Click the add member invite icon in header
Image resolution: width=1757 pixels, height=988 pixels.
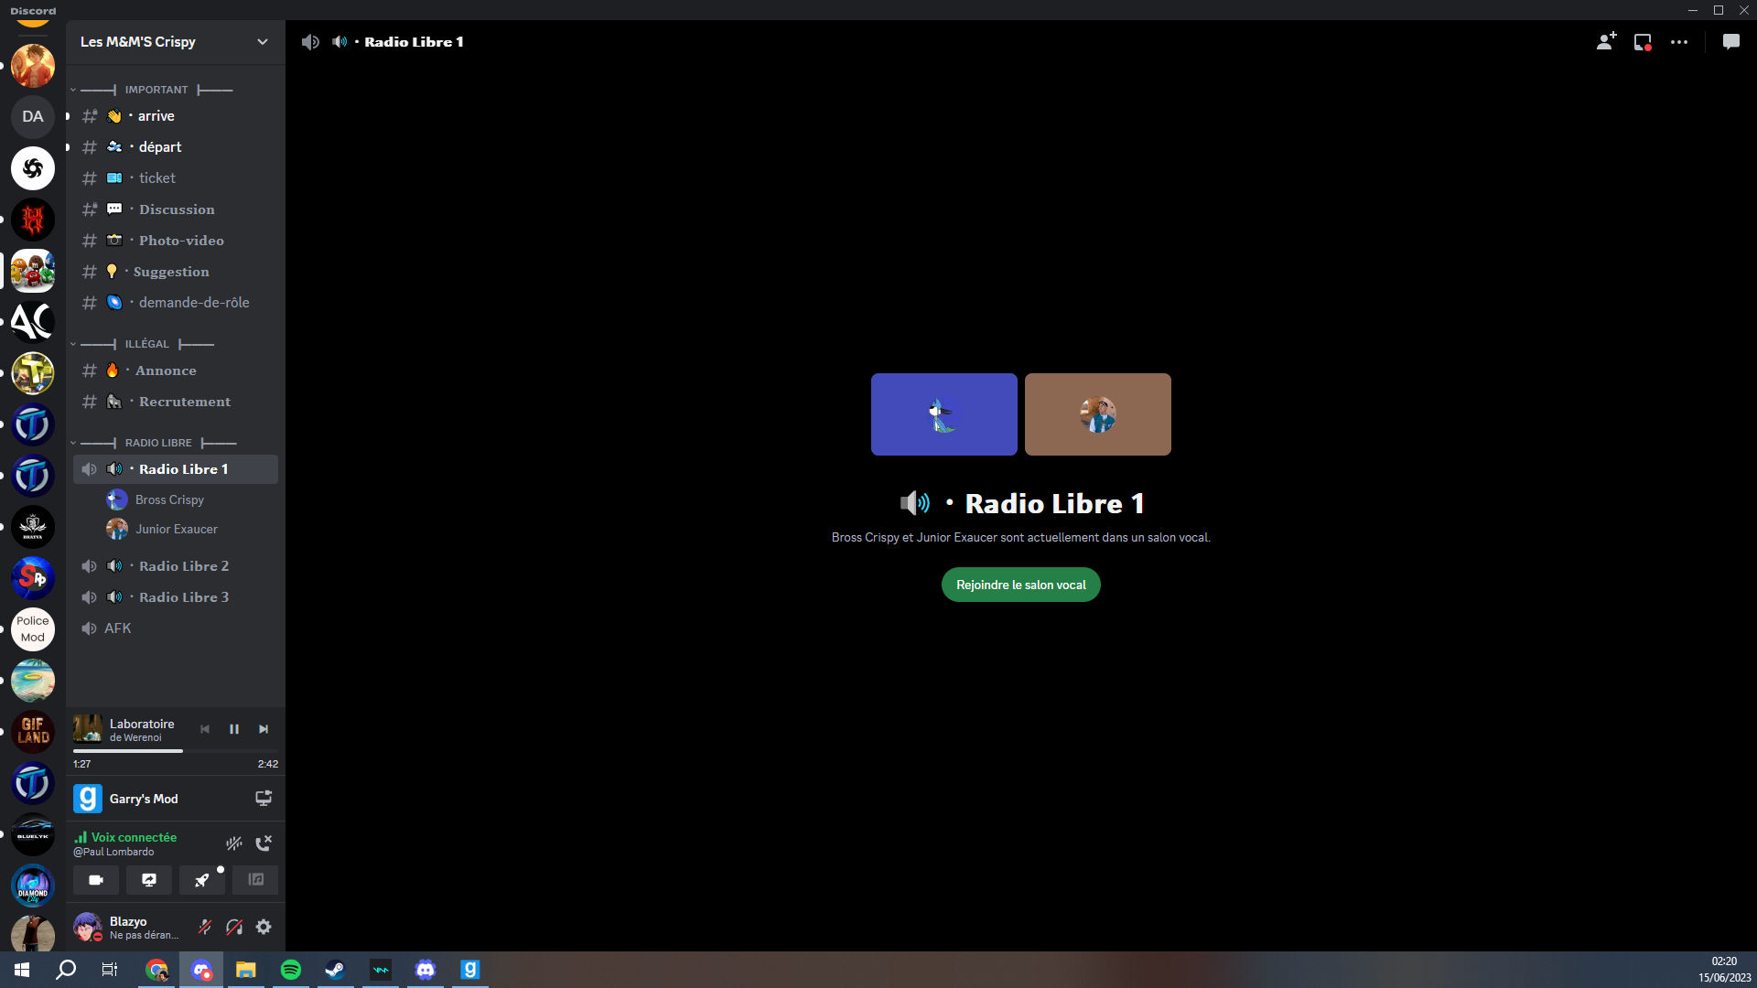tap(1606, 42)
